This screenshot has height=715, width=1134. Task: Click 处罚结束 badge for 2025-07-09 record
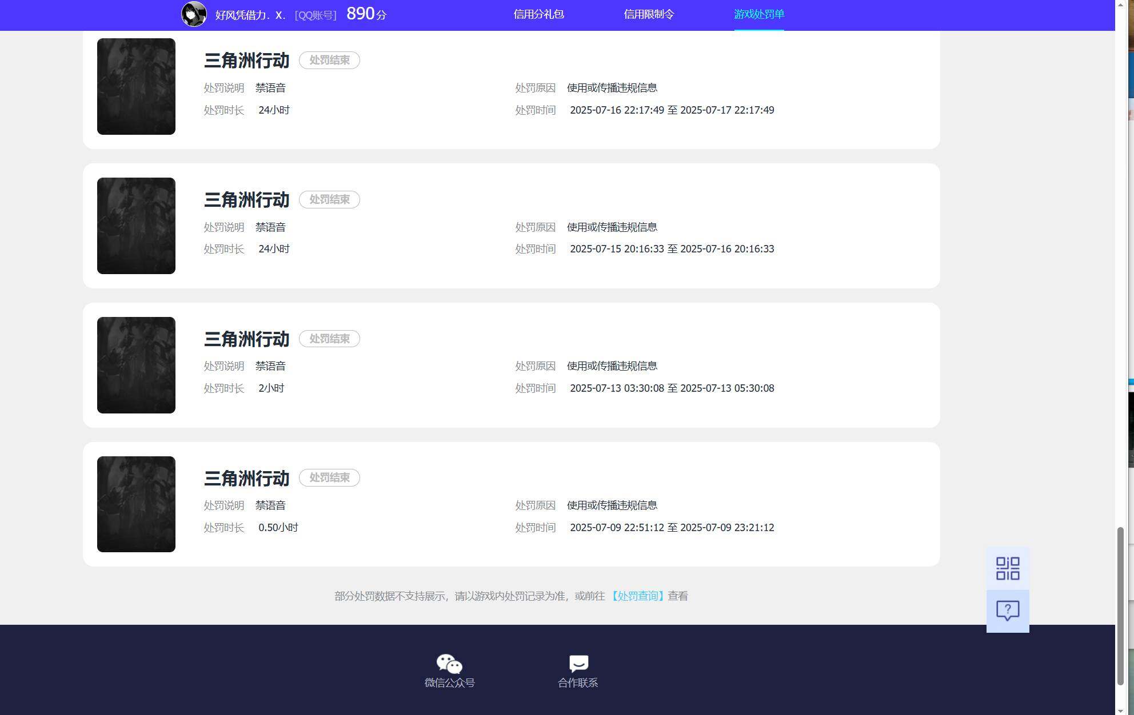pos(329,477)
